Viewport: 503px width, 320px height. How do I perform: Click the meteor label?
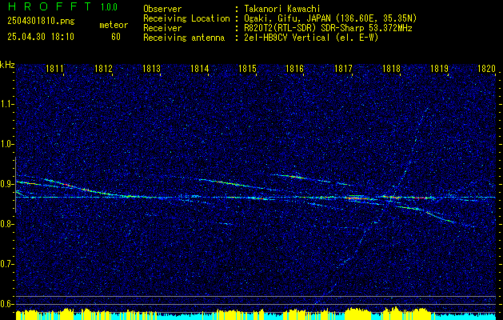click(x=114, y=25)
